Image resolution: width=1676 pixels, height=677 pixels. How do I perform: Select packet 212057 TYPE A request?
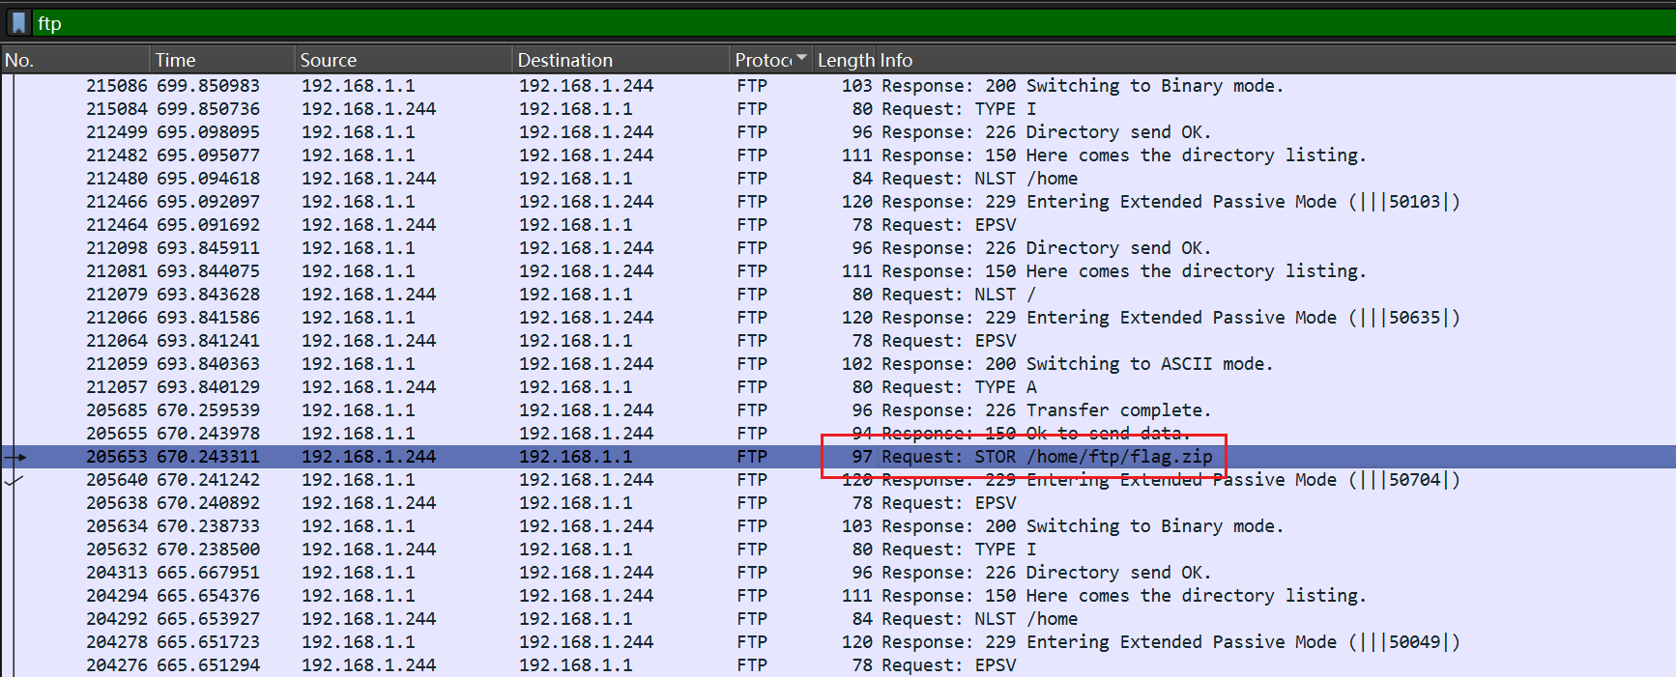pyautogui.click(x=959, y=387)
